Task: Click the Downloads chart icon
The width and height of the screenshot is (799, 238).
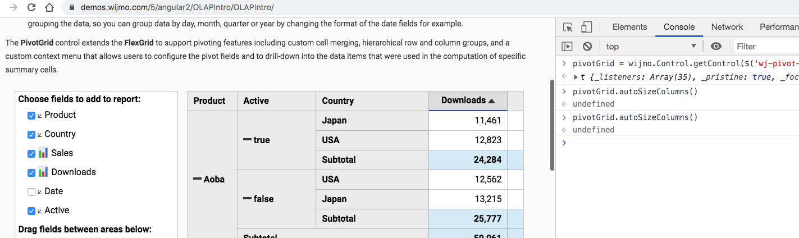Action: (x=43, y=172)
